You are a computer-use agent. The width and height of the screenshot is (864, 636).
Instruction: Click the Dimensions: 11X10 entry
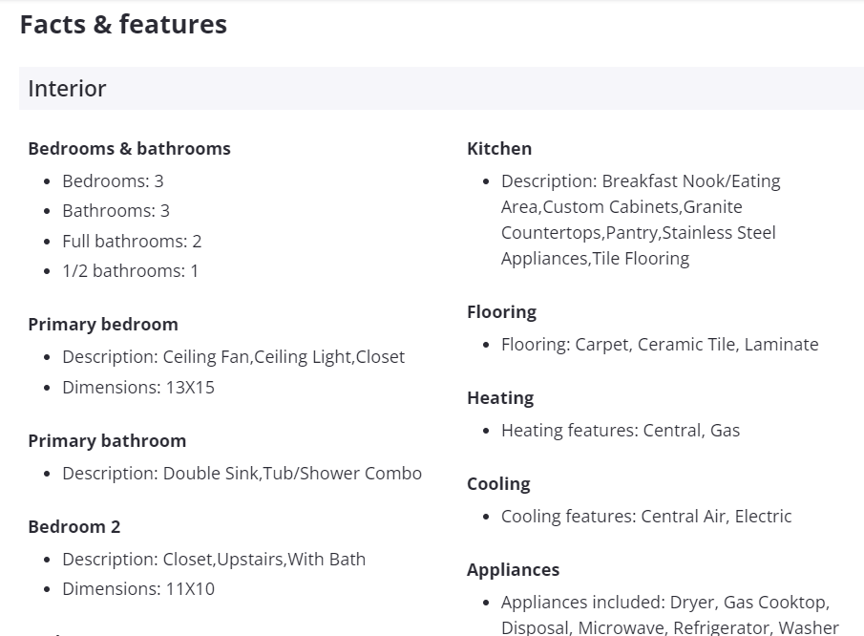137,588
